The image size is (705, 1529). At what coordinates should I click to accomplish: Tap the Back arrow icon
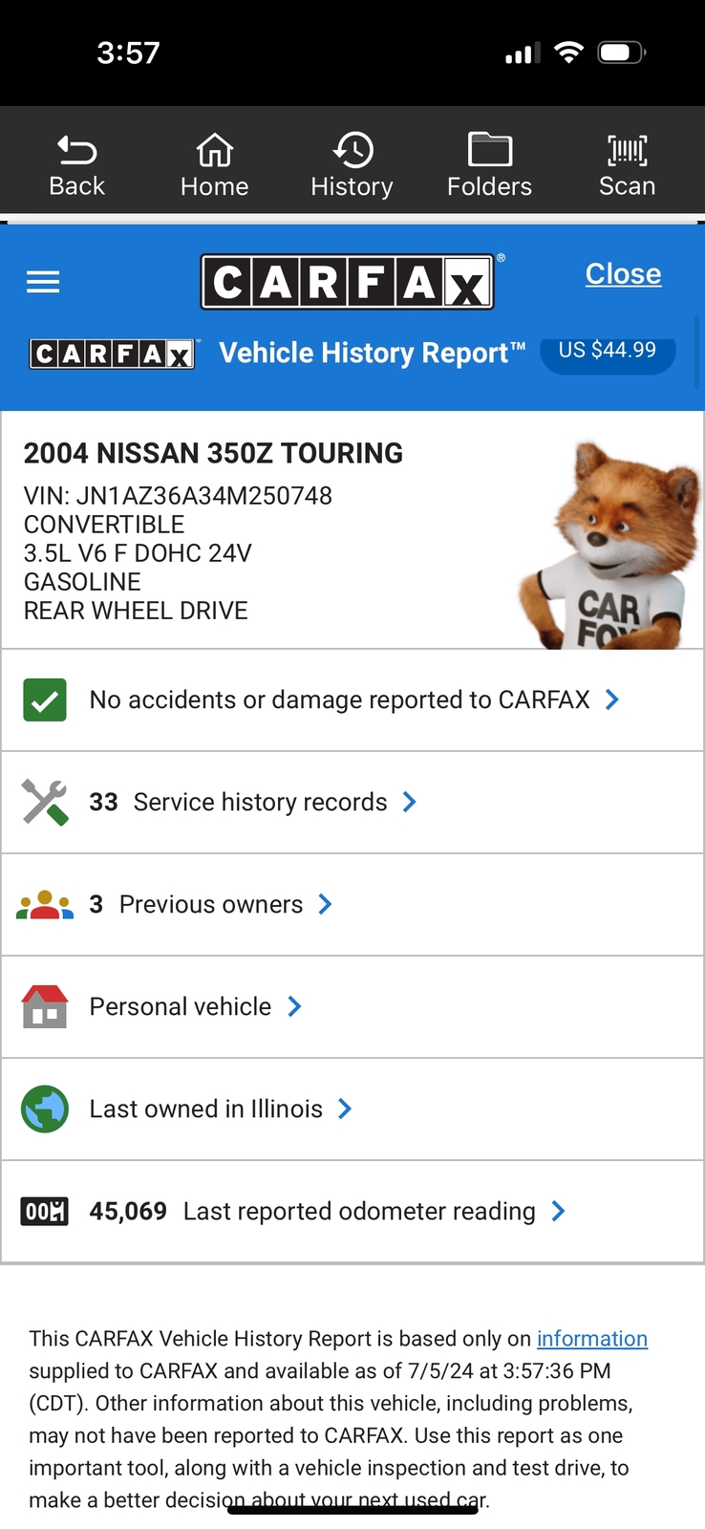(76, 151)
